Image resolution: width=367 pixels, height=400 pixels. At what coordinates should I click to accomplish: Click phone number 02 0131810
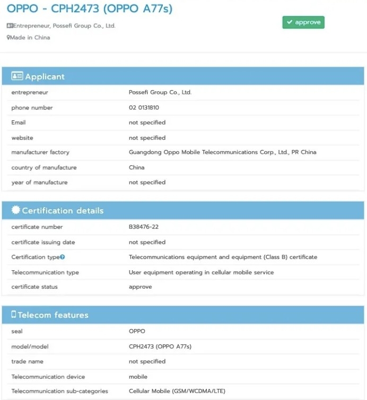[x=144, y=108]
